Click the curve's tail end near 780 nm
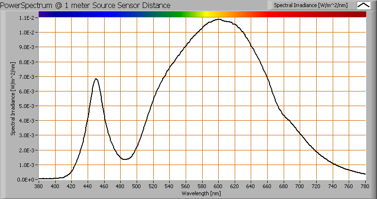The height and width of the screenshot is (199, 377). (x=365, y=174)
